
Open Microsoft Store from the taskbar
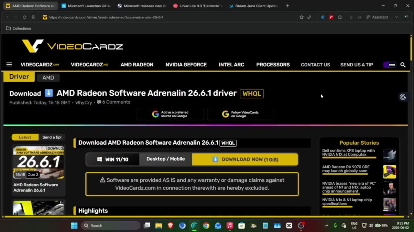pyautogui.click(x=242, y=226)
